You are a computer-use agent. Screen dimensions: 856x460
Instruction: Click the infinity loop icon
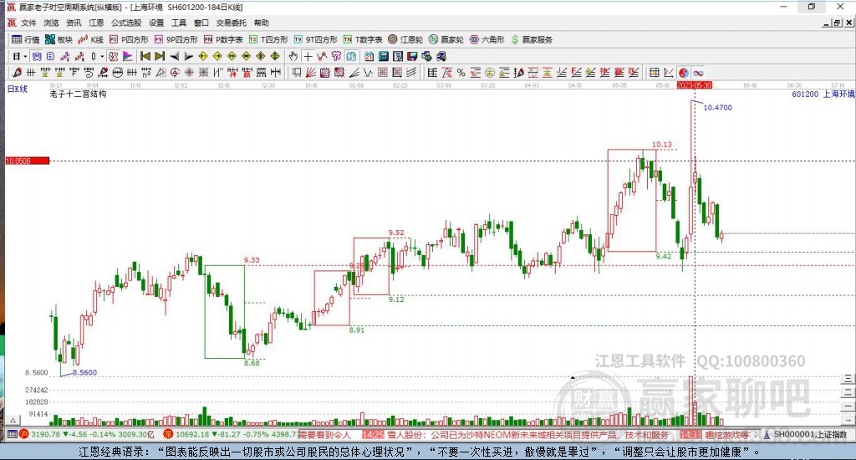(698, 73)
